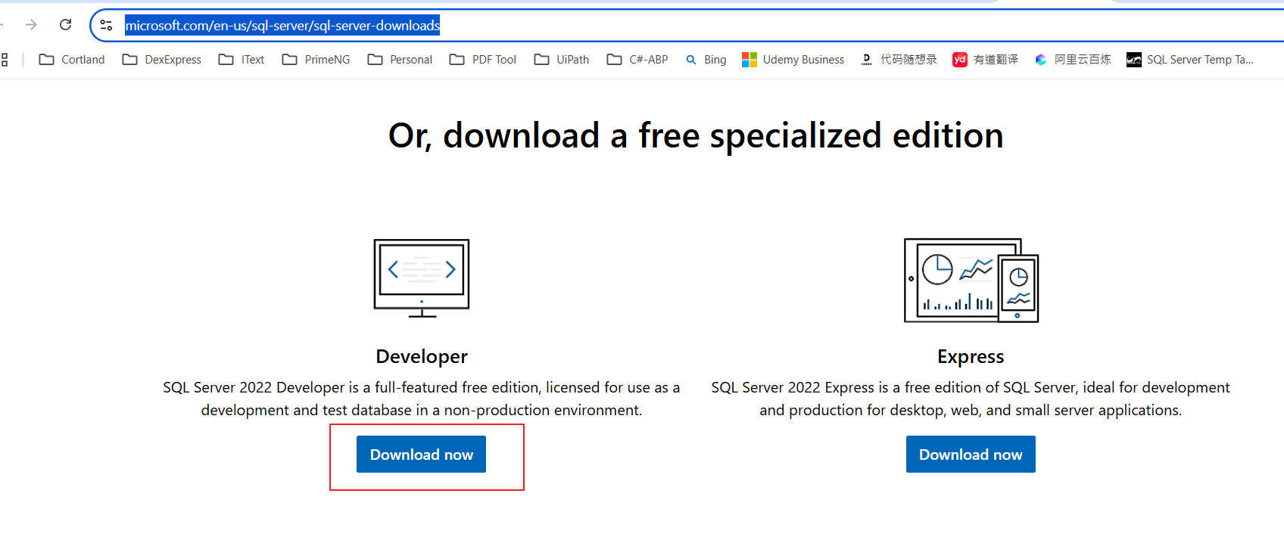Download SQL Server 2022 Express edition
This screenshot has height=543, width=1284.
(x=971, y=455)
